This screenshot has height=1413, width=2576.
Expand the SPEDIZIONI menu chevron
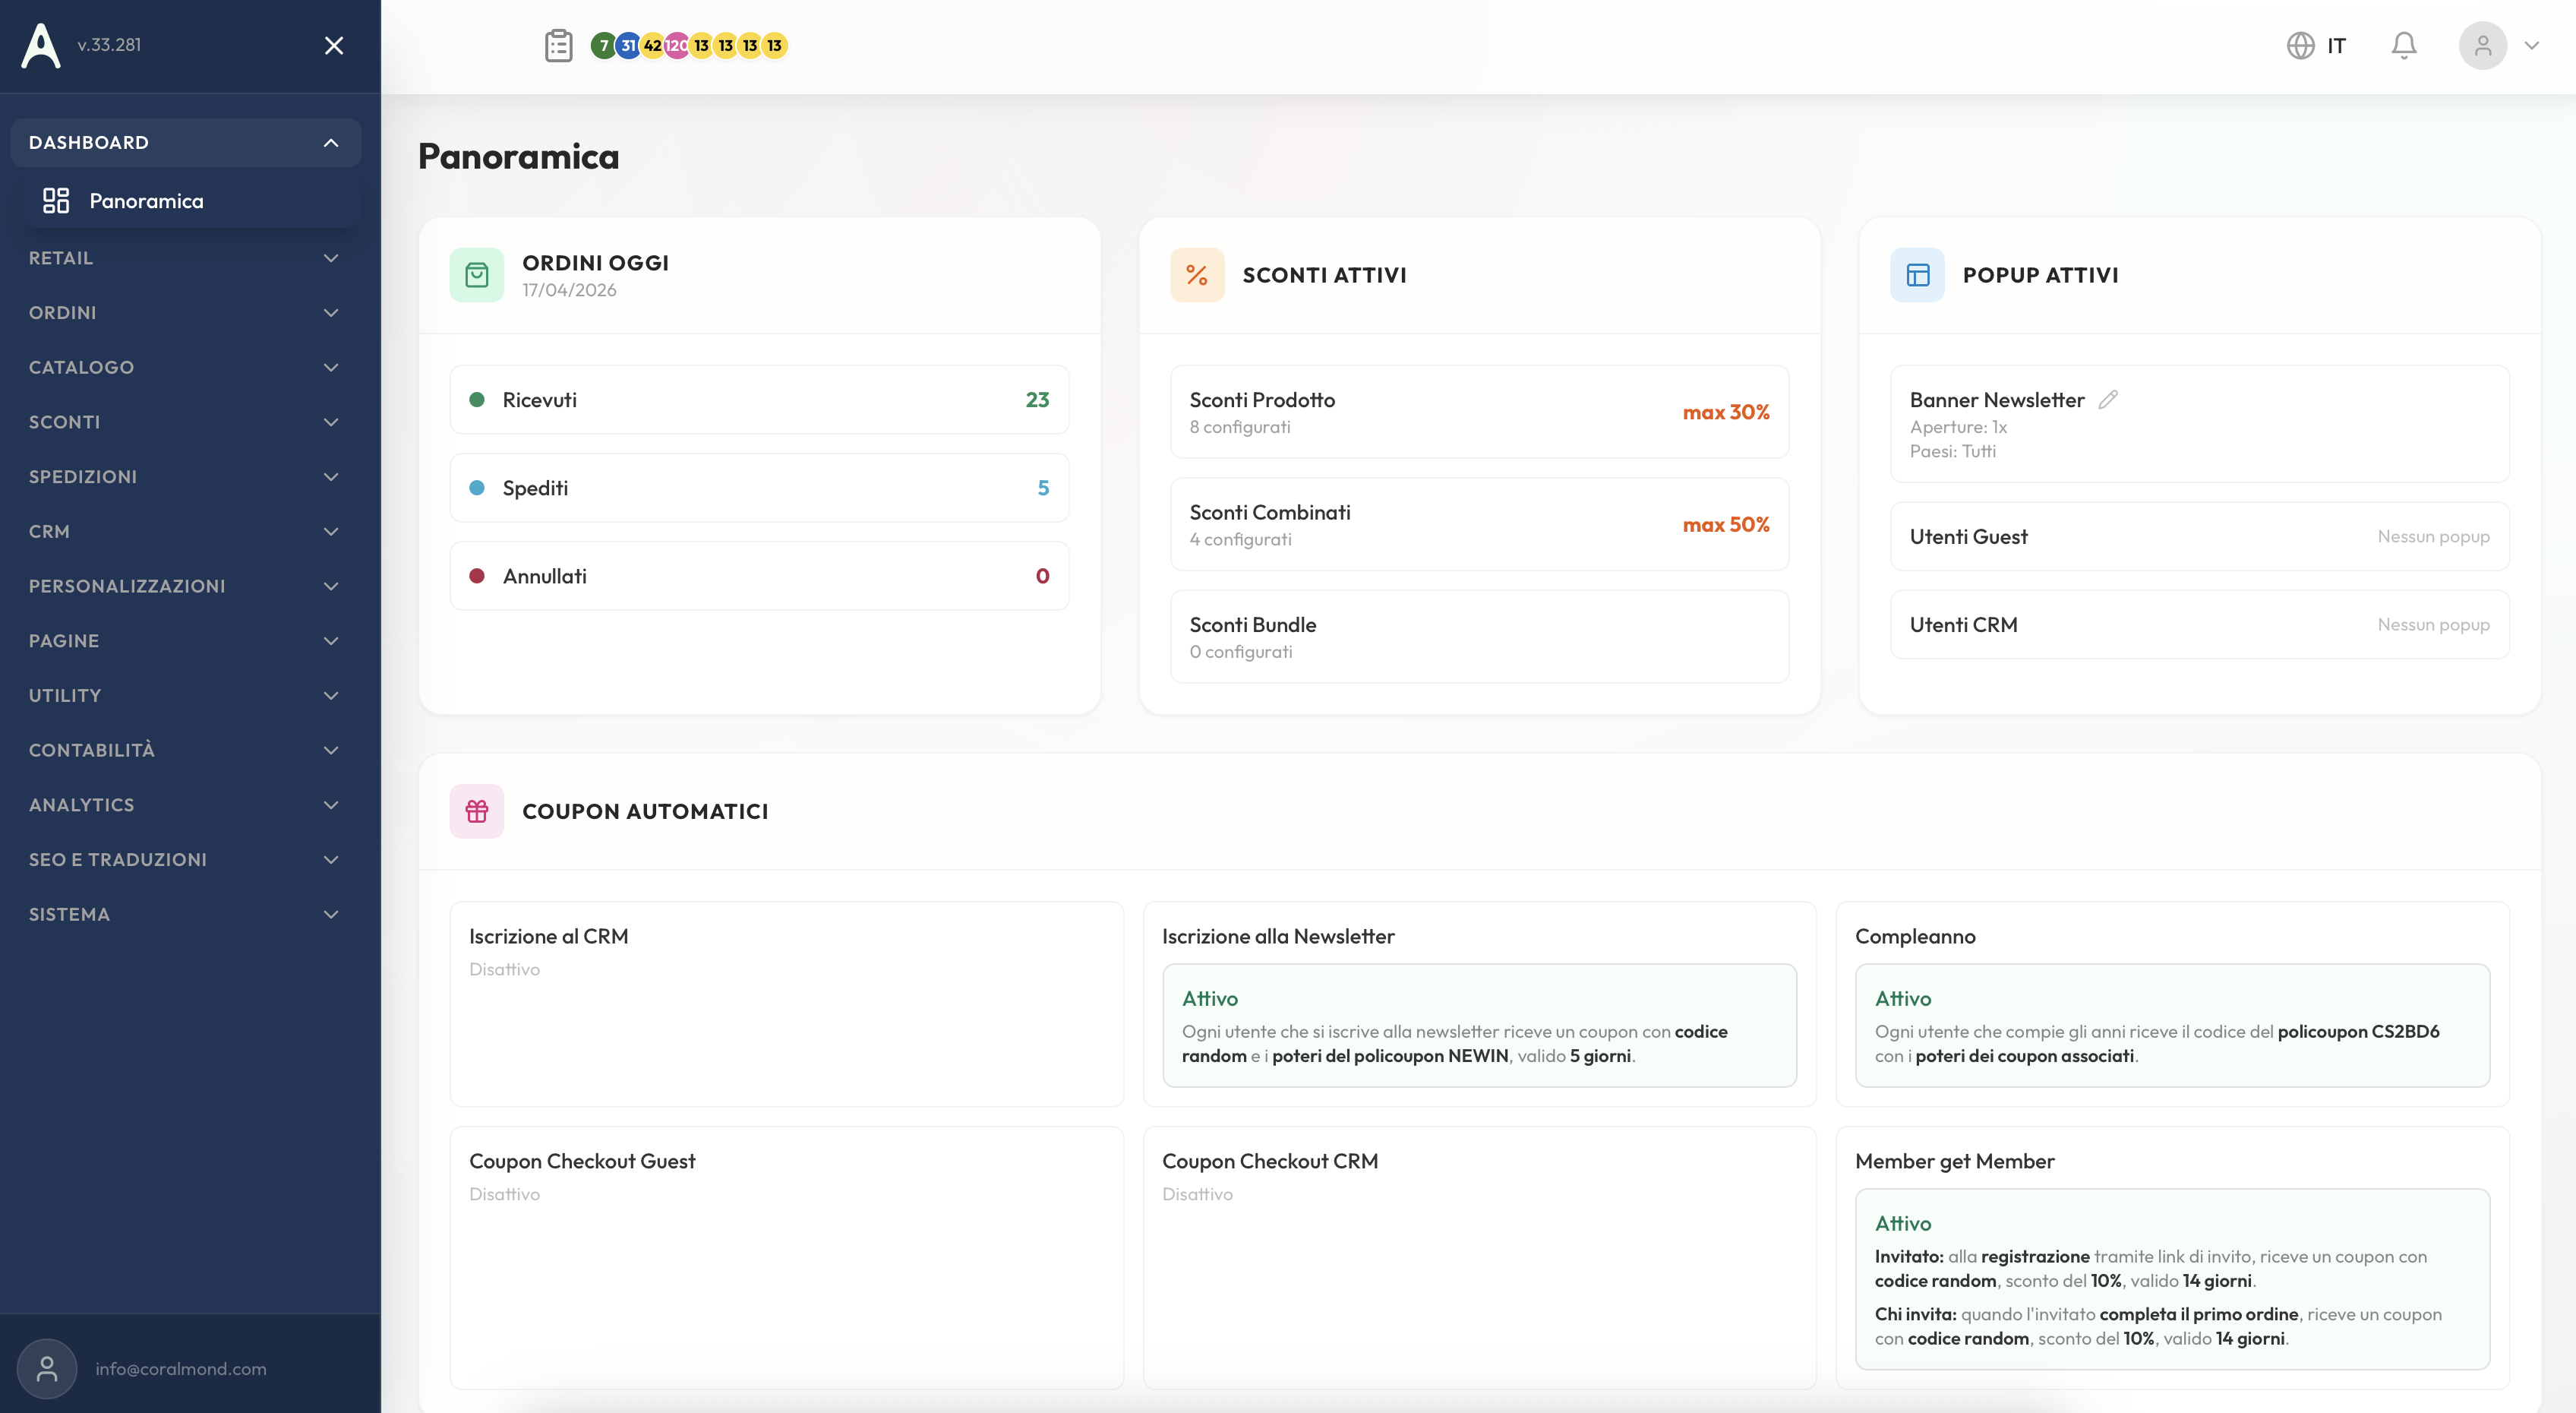[x=331, y=477]
